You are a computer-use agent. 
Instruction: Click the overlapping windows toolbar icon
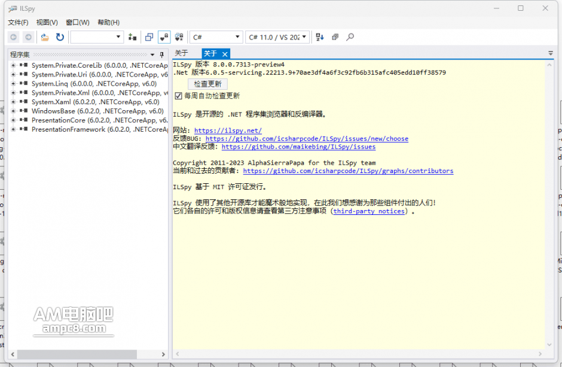[x=149, y=37]
